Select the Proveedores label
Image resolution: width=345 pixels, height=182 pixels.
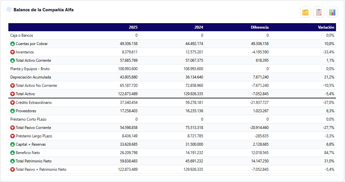(26, 111)
